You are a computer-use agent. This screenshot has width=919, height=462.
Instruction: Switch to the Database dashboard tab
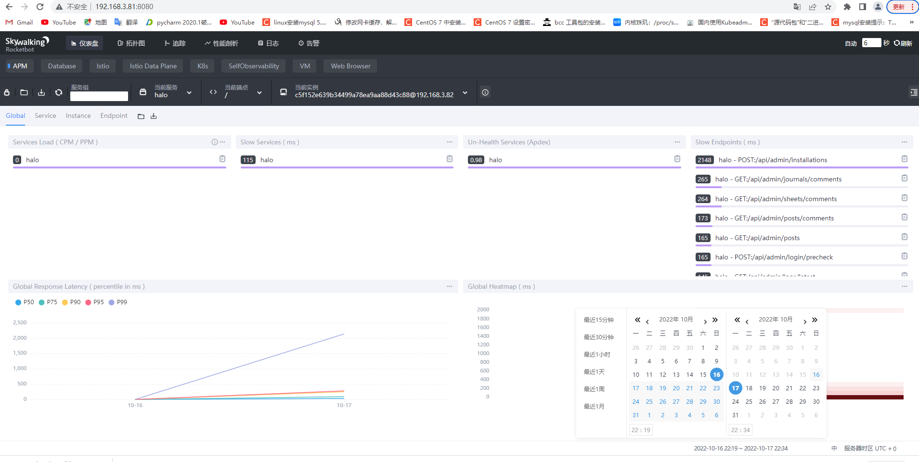pyautogui.click(x=62, y=66)
